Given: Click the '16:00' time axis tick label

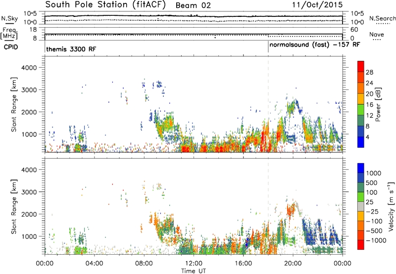Looking at the screenshot, I should [243, 264].
